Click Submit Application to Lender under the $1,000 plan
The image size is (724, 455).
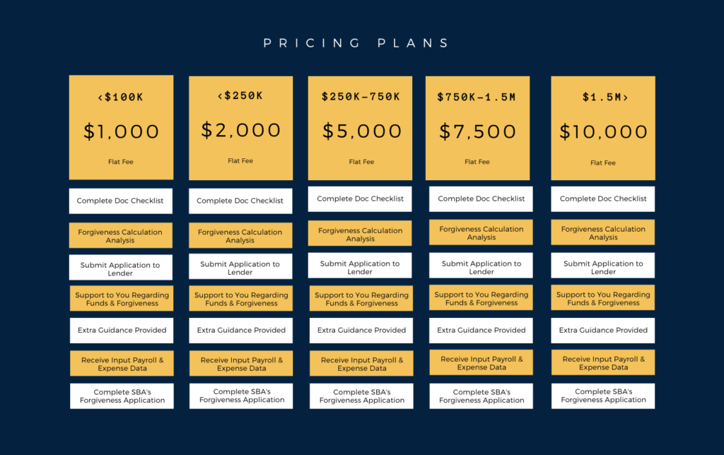(120, 267)
